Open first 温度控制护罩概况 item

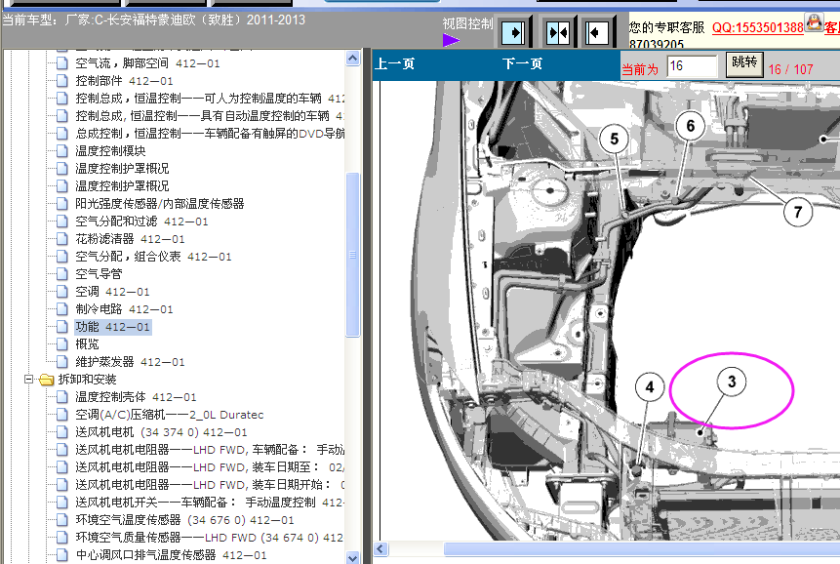pyautogui.click(x=122, y=169)
